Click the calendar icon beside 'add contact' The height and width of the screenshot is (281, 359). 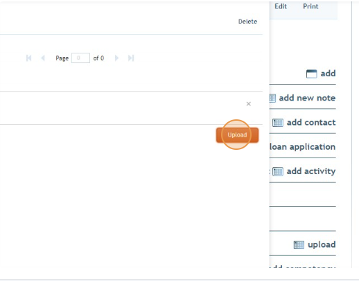[x=278, y=123]
